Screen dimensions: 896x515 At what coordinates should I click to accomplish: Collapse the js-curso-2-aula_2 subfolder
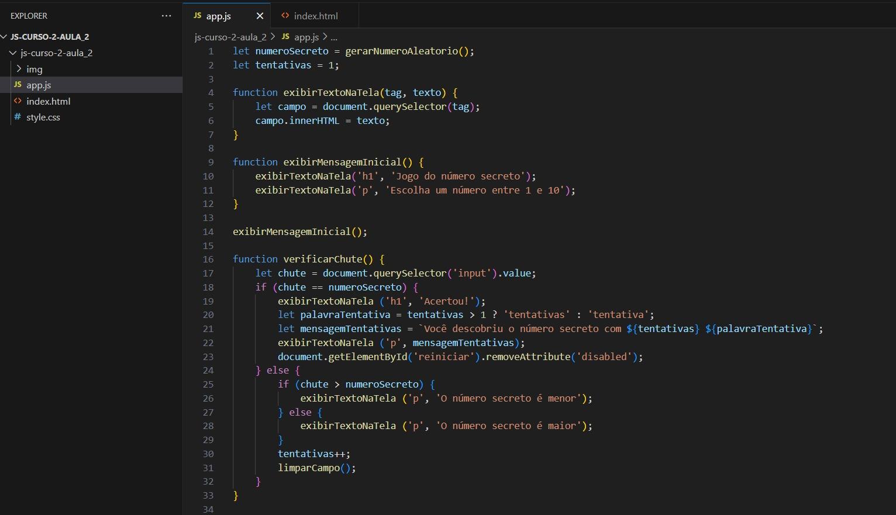[13, 53]
